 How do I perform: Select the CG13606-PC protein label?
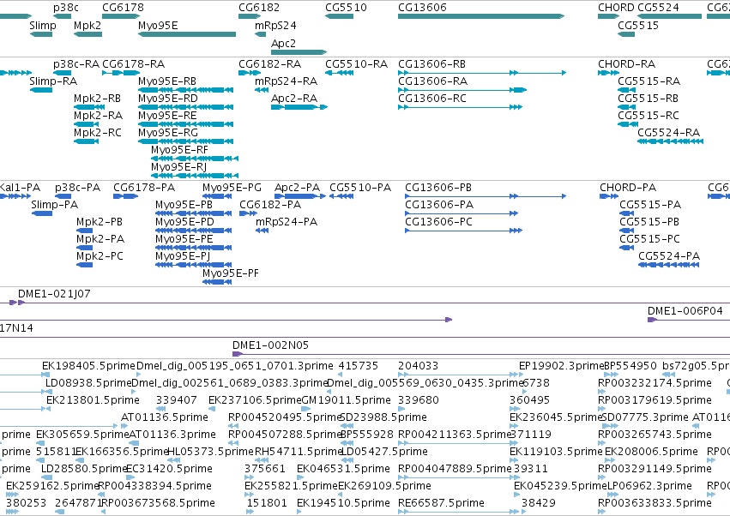(438, 222)
